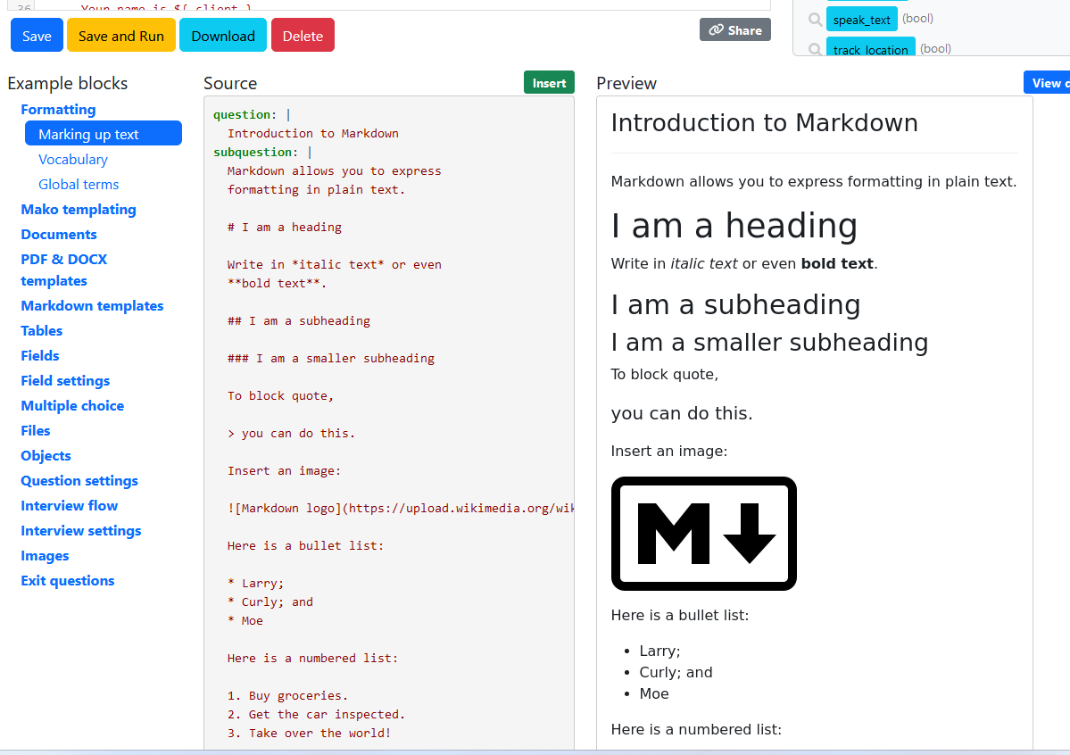This screenshot has width=1070, height=755.
Task: Click the blue Save button
Action: pos(37,36)
